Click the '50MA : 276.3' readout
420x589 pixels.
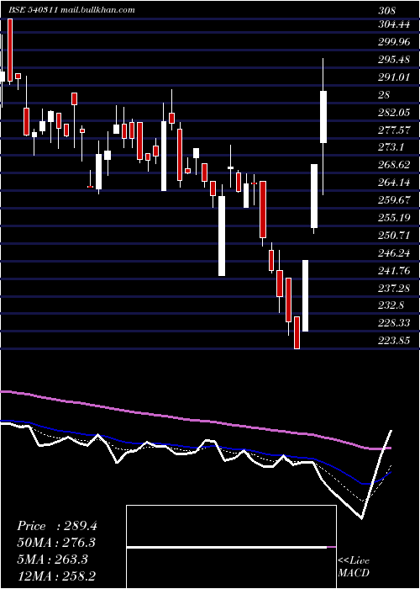coord(56,543)
